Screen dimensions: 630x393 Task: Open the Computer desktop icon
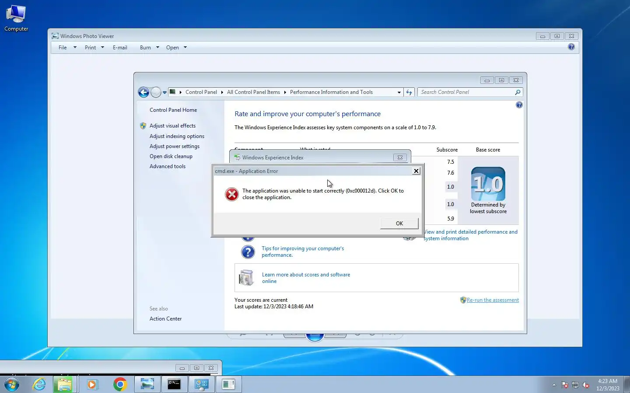[x=16, y=18]
